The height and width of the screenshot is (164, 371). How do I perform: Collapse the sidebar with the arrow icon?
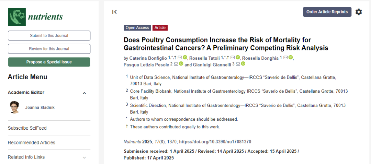(114, 12)
